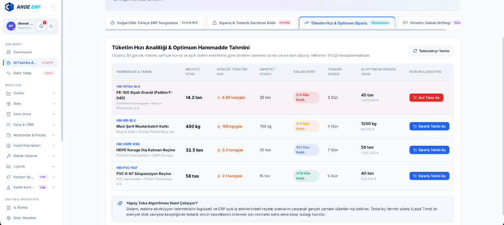This screenshot has width=504, height=225.
Task: Expand the Satın Alma module chevron
Action: (x=54, y=114)
